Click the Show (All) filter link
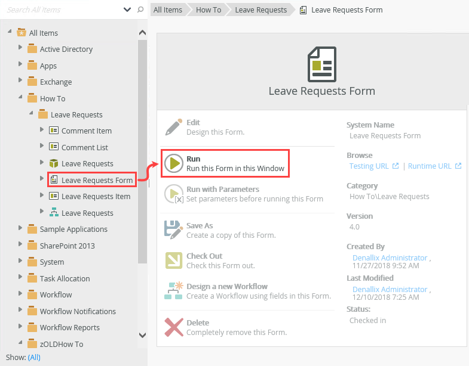This screenshot has width=469, height=366. point(34,357)
